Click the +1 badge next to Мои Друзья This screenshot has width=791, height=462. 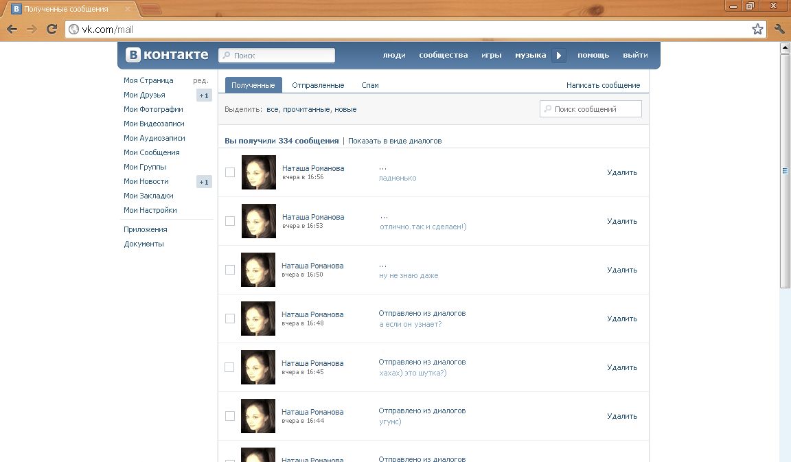click(x=204, y=95)
